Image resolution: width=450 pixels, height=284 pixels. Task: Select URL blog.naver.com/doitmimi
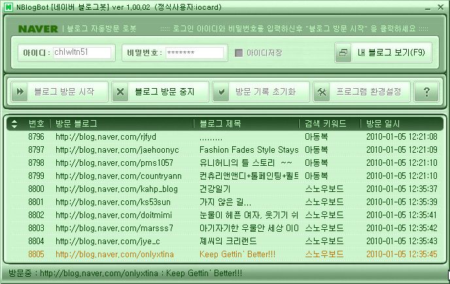coord(114,215)
